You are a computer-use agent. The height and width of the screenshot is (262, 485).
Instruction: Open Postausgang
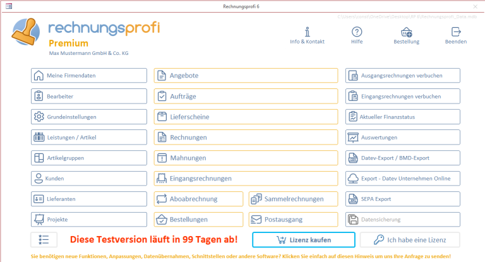tap(293, 219)
